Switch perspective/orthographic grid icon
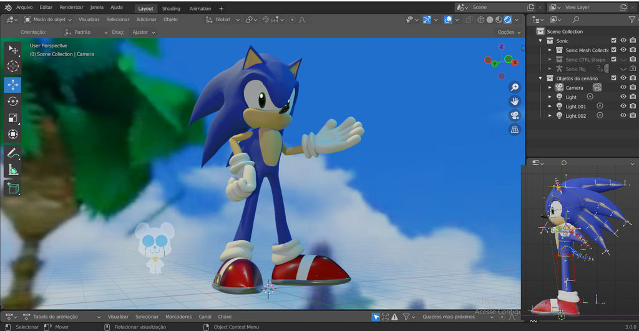This screenshot has width=639, height=331. [x=515, y=130]
